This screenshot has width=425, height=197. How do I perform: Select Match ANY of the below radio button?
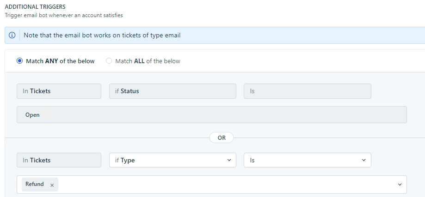click(x=19, y=61)
